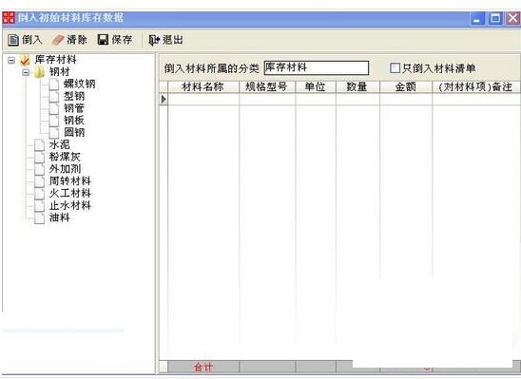Click the document icon beside 止水材料
This screenshot has width=521, height=379.
pyautogui.click(x=40, y=205)
